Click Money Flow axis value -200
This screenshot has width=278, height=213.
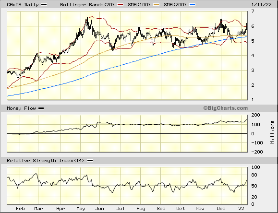click(x=257, y=152)
